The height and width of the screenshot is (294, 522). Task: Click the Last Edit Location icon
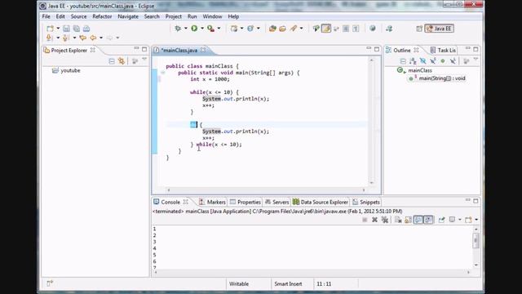(x=83, y=38)
